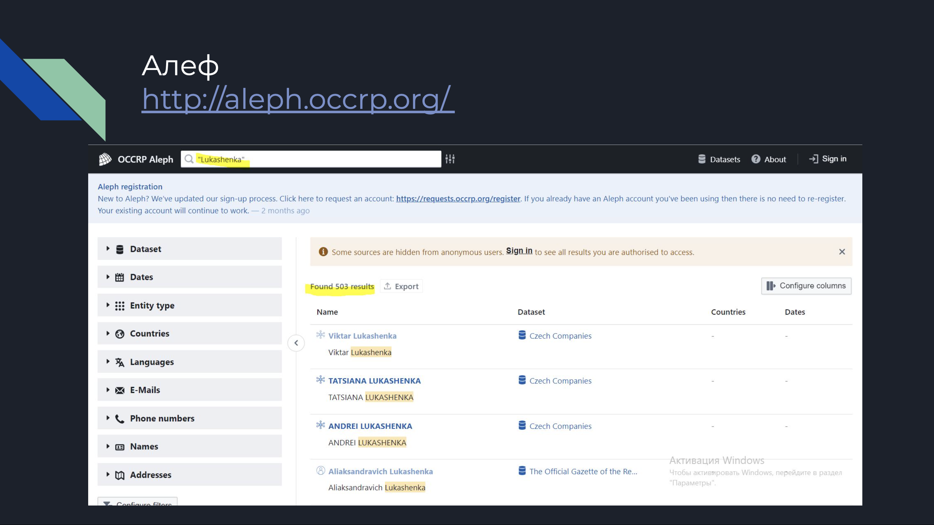Click the Aleph registration heading
Screen dimensions: 934x525
click(x=130, y=187)
